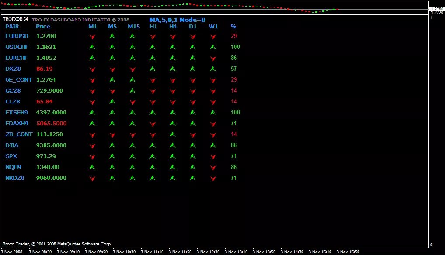The width and height of the screenshot is (445, 255).
Task: Click the 3 Nov 10:30 time label
Action: click(x=124, y=252)
